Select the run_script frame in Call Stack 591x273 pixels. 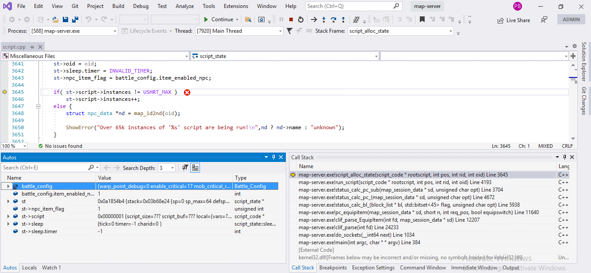[395, 182]
